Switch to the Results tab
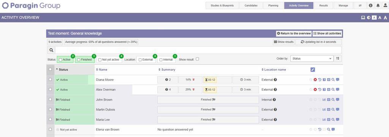 [324, 5]
